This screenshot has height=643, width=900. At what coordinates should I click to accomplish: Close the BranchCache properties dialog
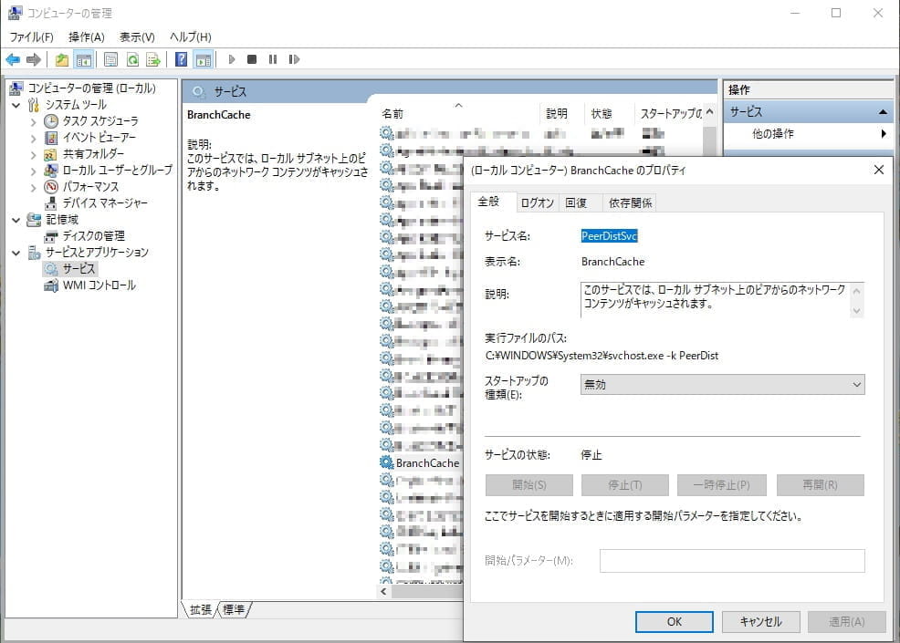879,170
